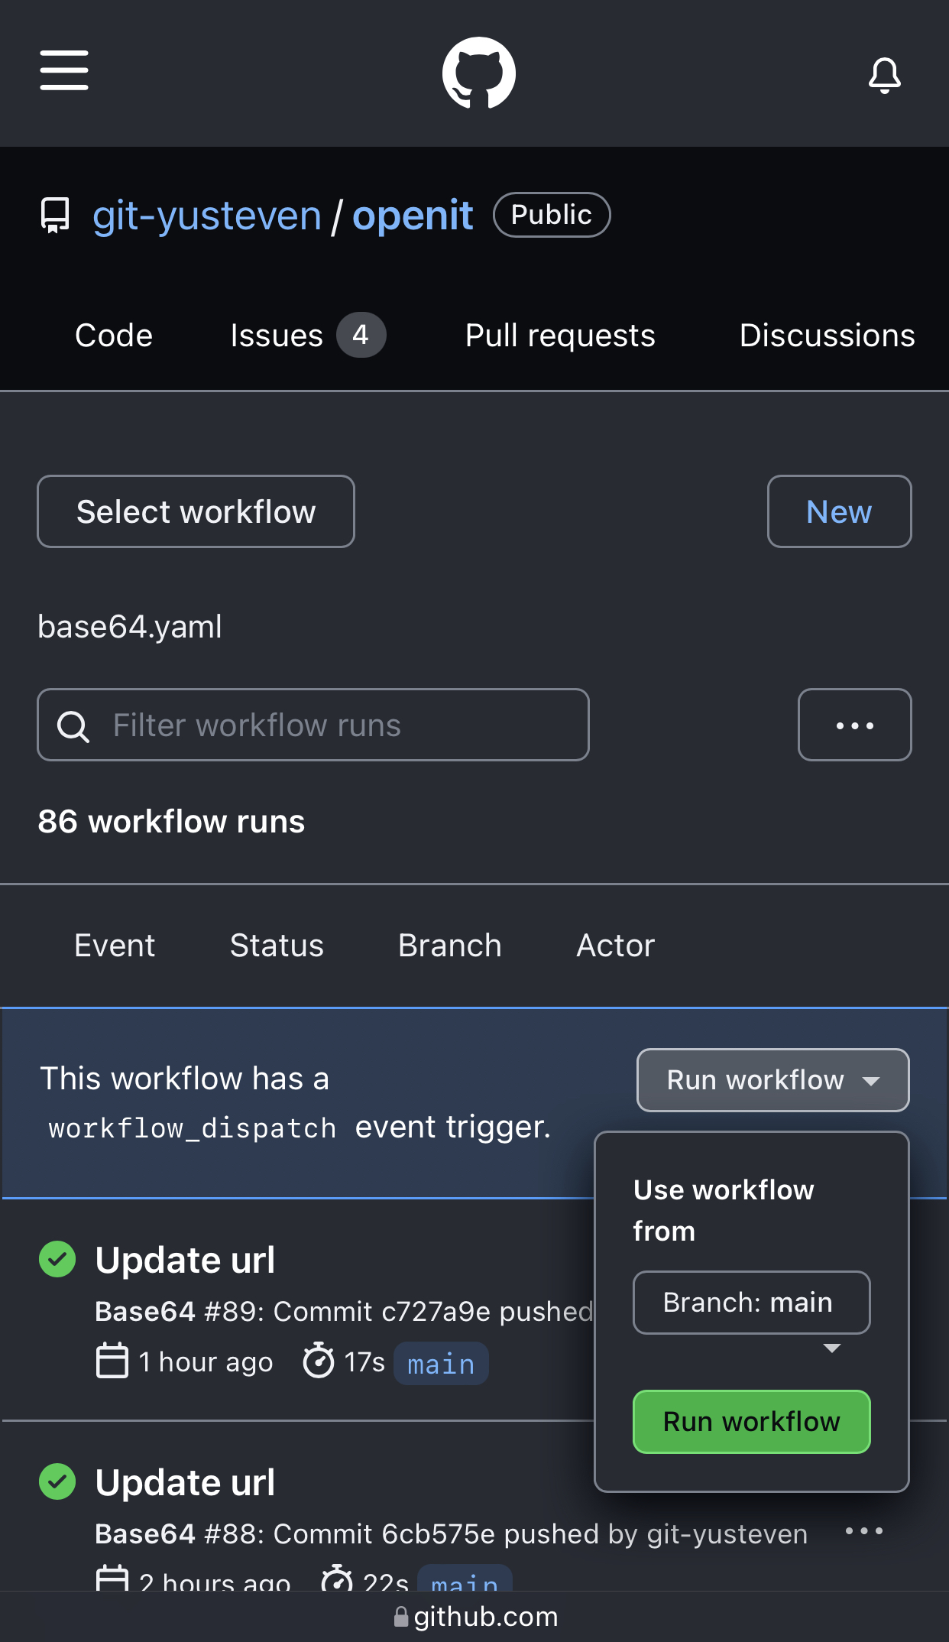Viewport: 949px width, 1642px height.
Task: Switch to the Pull requests tab
Action: point(560,336)
